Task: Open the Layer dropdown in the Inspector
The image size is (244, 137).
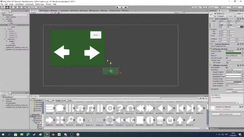Action: [238, 16]
